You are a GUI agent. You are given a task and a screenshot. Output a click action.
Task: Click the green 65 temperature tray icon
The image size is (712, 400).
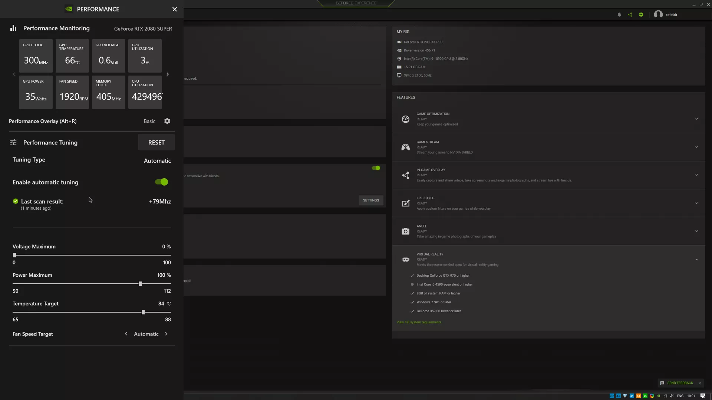(645, 396)
